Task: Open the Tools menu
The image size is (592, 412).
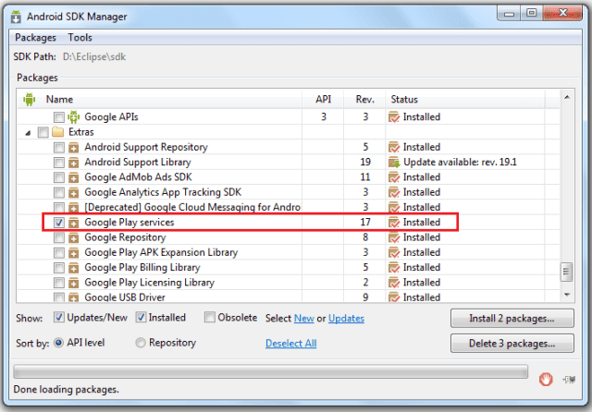Action: click(x=80, y=38)
